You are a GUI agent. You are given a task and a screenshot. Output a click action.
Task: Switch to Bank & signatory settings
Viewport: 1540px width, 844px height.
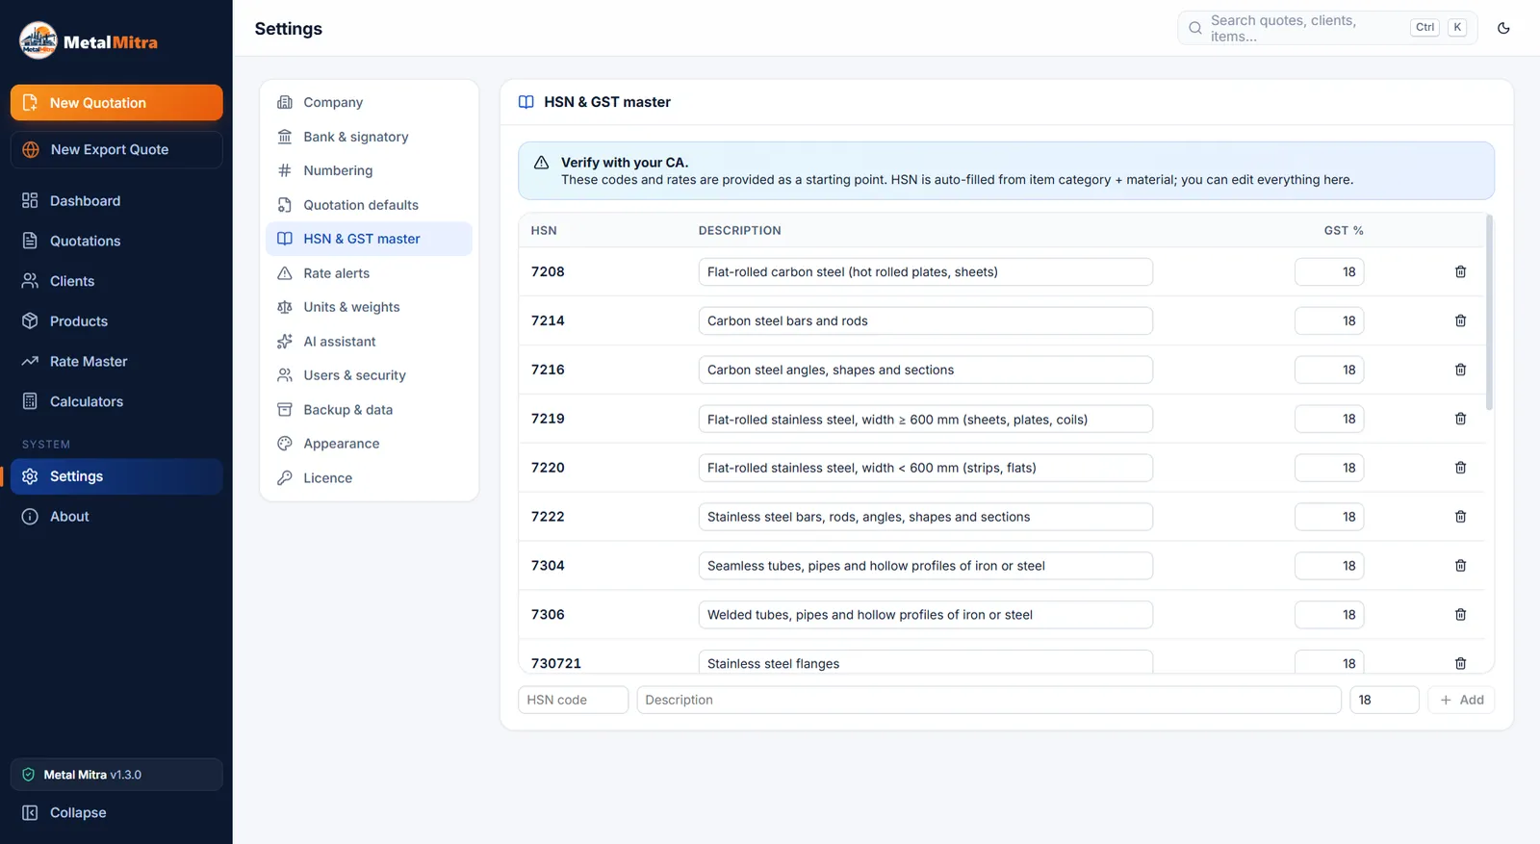[369, 137]
